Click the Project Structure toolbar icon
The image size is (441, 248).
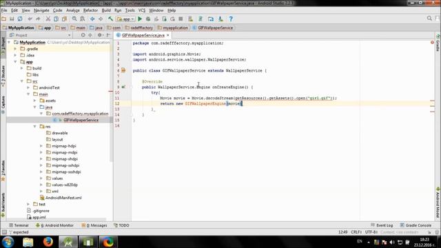[x=211, y=19]
